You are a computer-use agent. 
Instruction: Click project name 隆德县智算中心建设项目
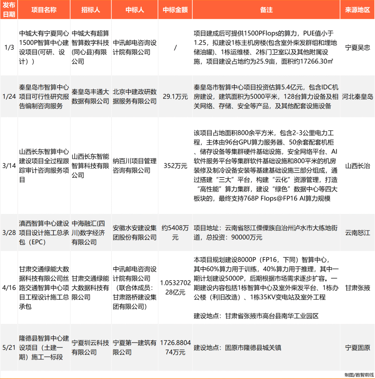coord(44,347)
